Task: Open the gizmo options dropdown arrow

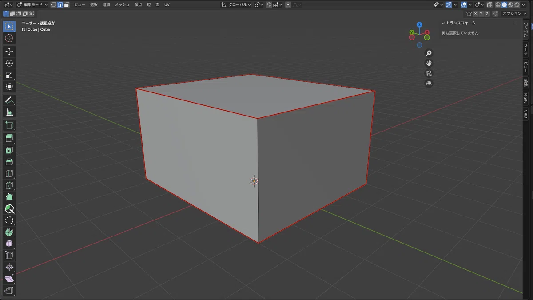Action: (x=455, y=4)
